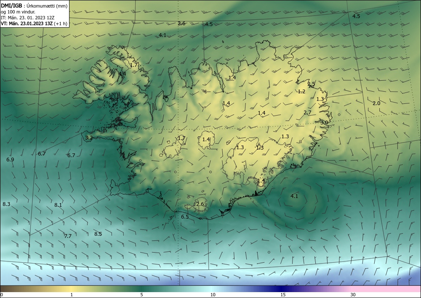The height and width of the screenshot is (298, 421).
Task: Click the 2.0 value east of Iceland
Action: [x=377, y=103]
